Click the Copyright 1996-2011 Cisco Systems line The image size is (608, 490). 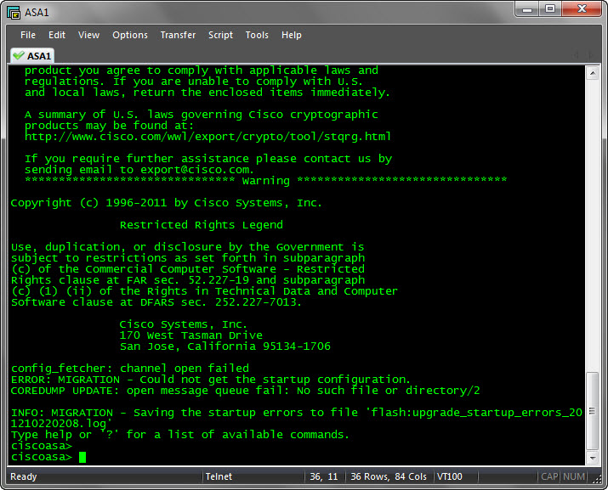click(x=167, y=203)
